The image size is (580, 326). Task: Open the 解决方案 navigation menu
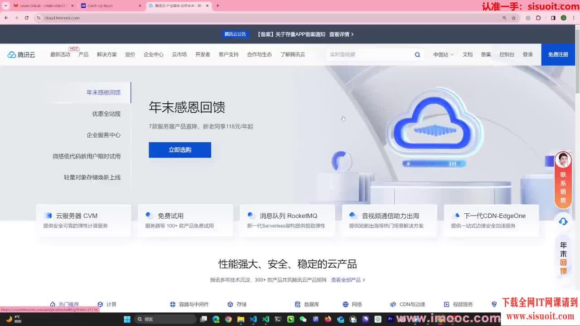(x=107, y=54)
